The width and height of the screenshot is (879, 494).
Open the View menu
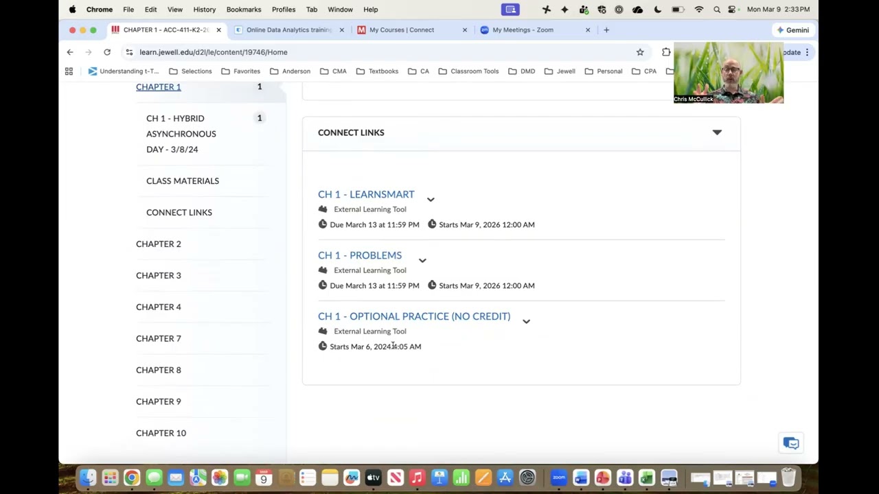click(x=175, y=10)
